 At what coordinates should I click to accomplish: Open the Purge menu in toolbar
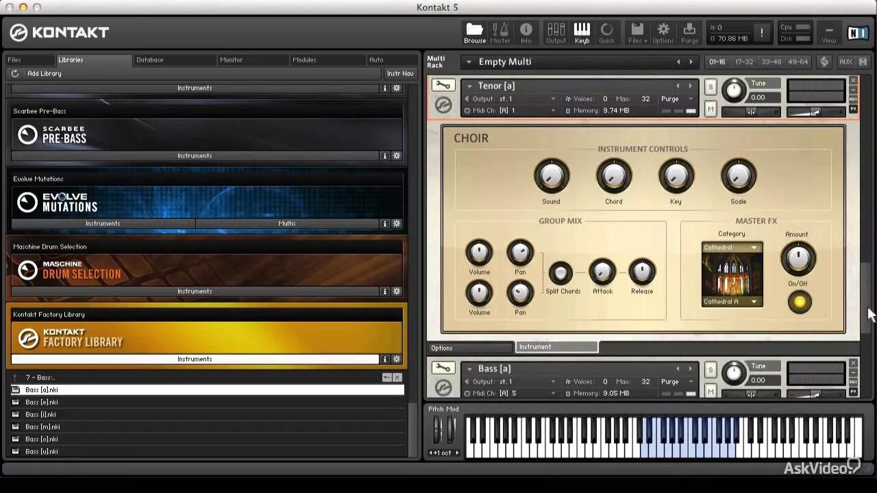pyautogui.click(x=690, y=32)
